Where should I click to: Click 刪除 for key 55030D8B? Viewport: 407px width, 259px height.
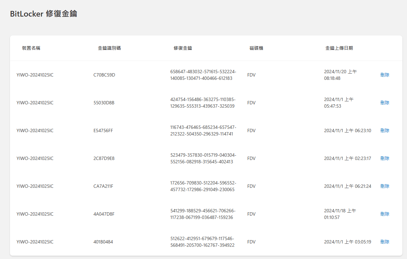pos(385,103)
